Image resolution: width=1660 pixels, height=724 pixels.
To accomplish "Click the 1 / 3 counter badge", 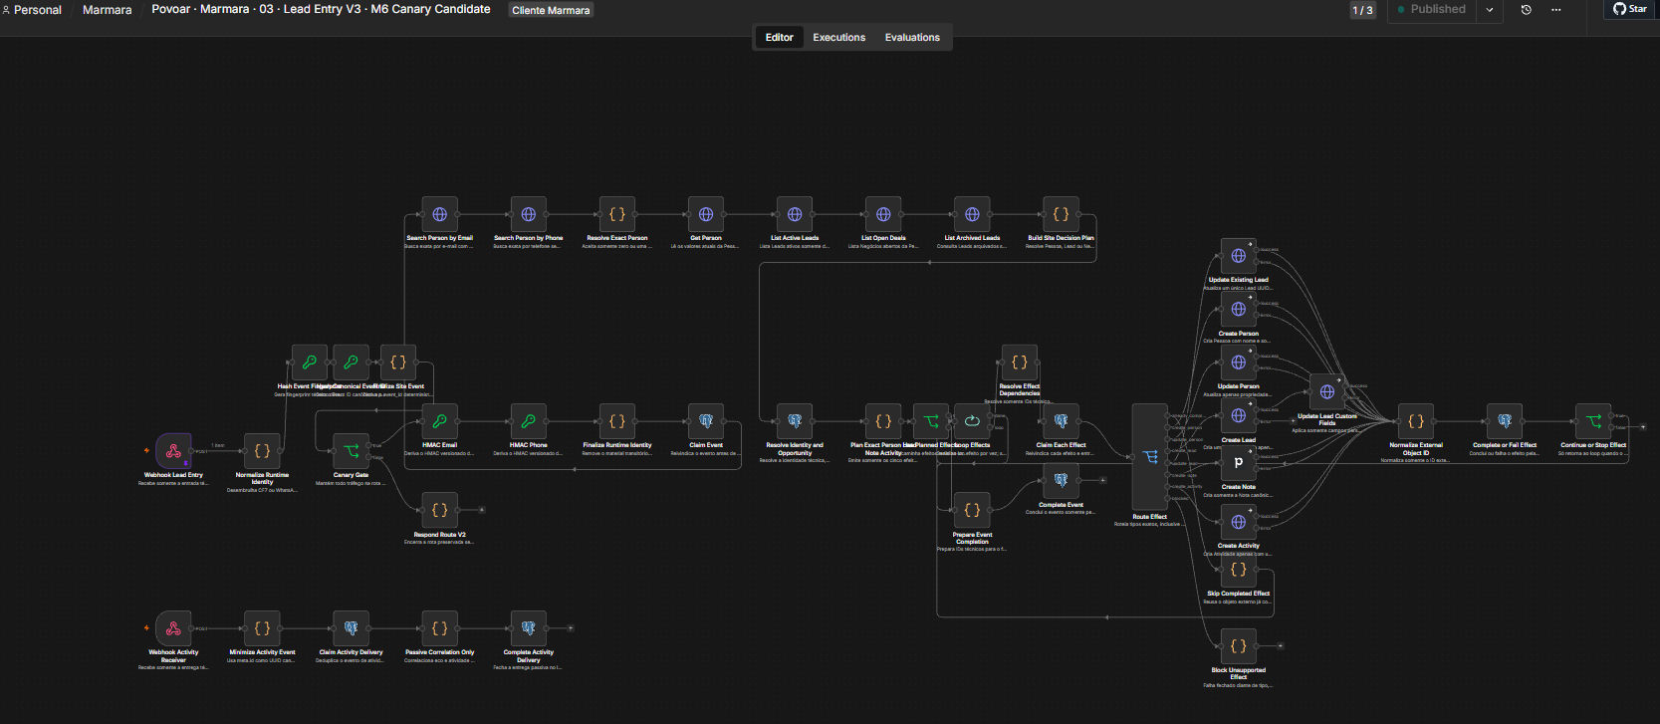I will 1362,10.
